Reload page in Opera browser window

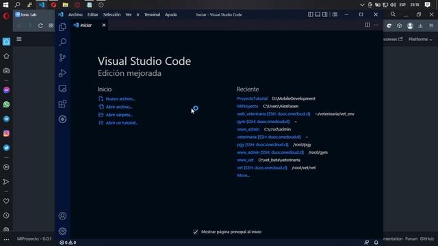click(40, 26)
